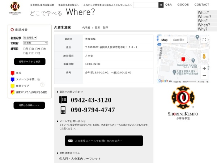This screenshot has height=163, width=217.
Task: Click the red circle beside 道場検索
Action: pyautogui.click(x=12, y=30)
